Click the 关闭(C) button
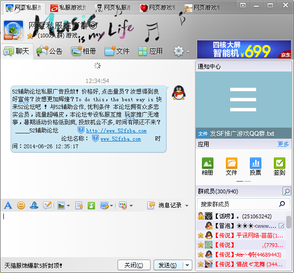Screen dimensions: 294x273 pyautogui.click(x=134, y=265)
